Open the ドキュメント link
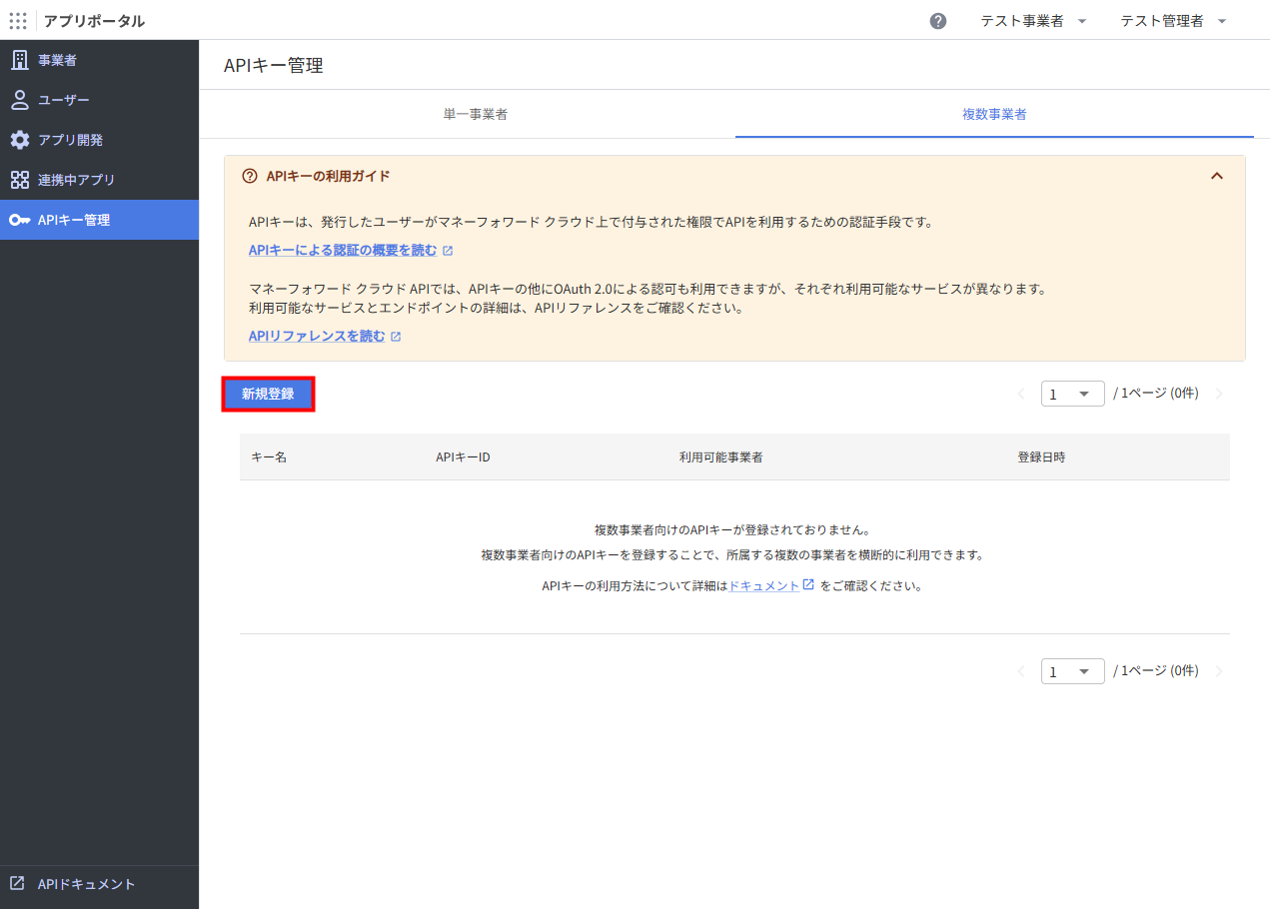This screenshot has width=1270, height=909. (764, 586)
